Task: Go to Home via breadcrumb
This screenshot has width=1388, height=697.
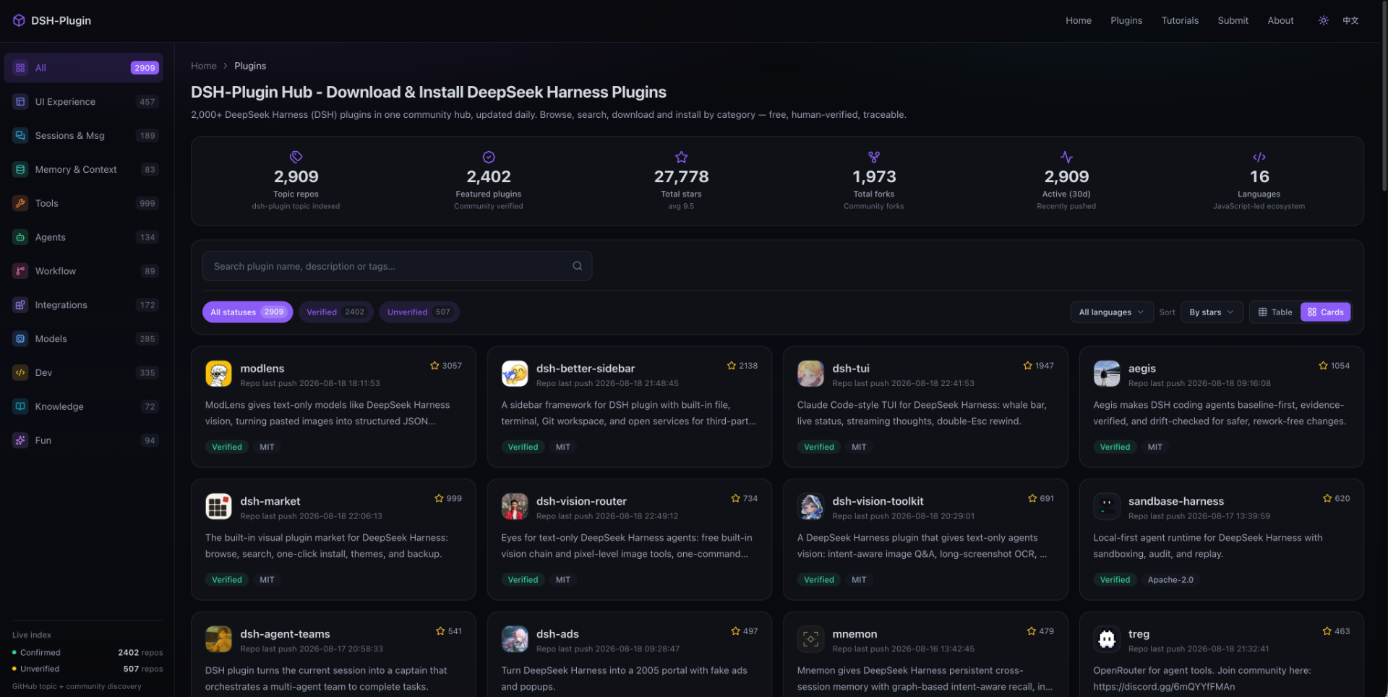Action: [204, 66]
